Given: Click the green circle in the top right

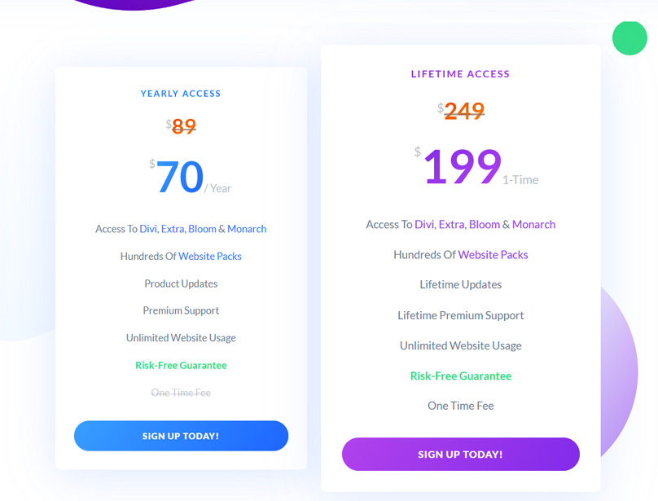Looking at the screenshot, I should (x=629, y=38).
